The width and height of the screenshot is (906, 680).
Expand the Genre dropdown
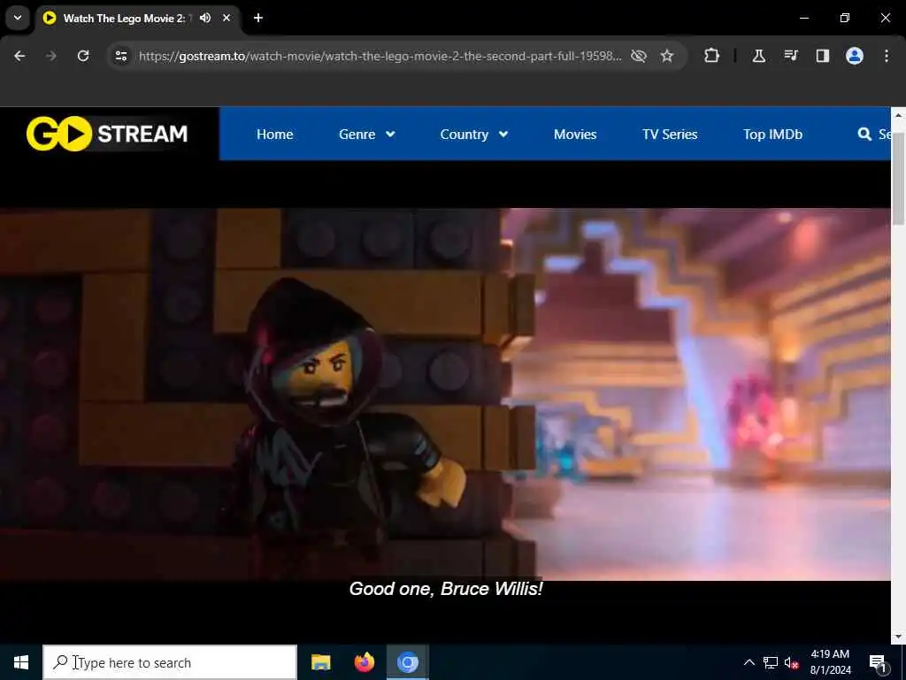(x=366, y=135)
